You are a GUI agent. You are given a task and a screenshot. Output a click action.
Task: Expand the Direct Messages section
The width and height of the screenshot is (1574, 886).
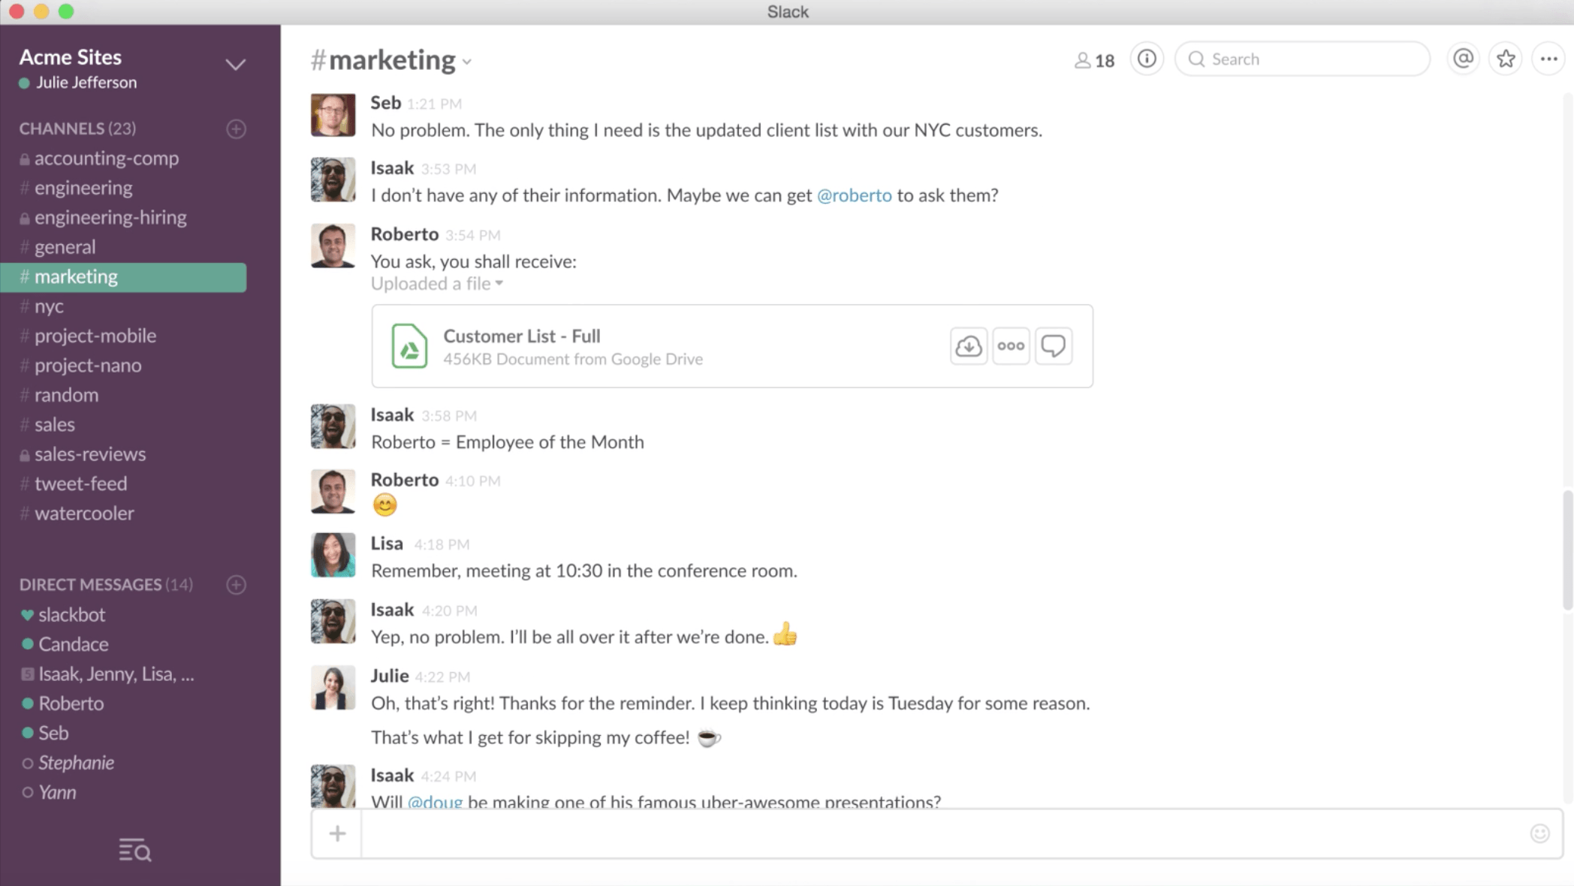click(89, 583)
